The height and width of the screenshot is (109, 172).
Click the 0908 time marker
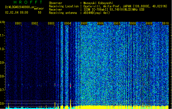point(133,23)
